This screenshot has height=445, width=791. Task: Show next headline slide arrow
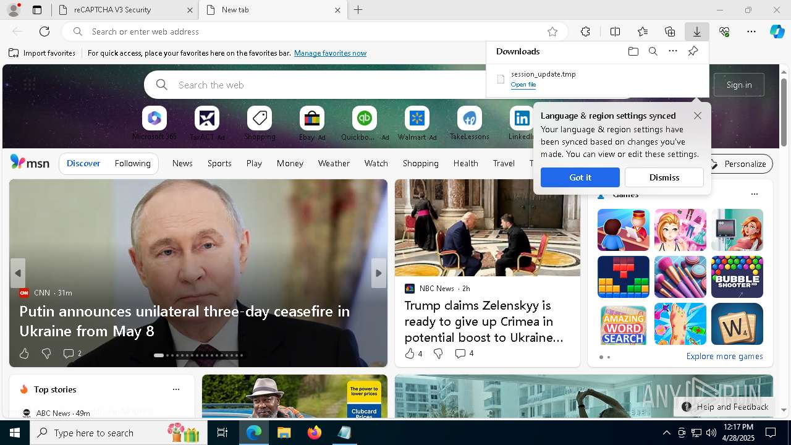click(x=379, y=273)
